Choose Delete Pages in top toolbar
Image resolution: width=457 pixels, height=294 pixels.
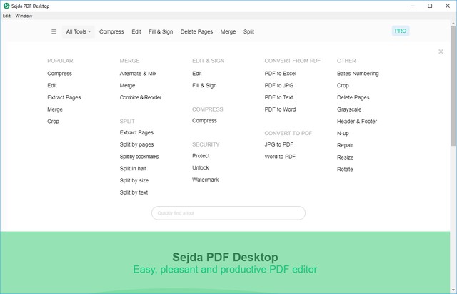click(196, 31)
